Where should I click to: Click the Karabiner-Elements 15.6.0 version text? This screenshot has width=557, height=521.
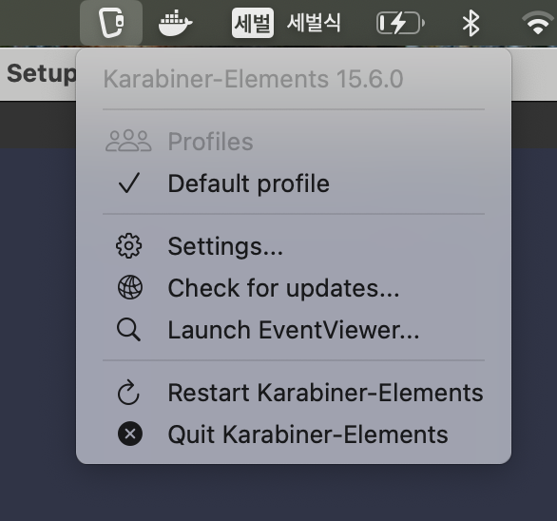point(253,79)
